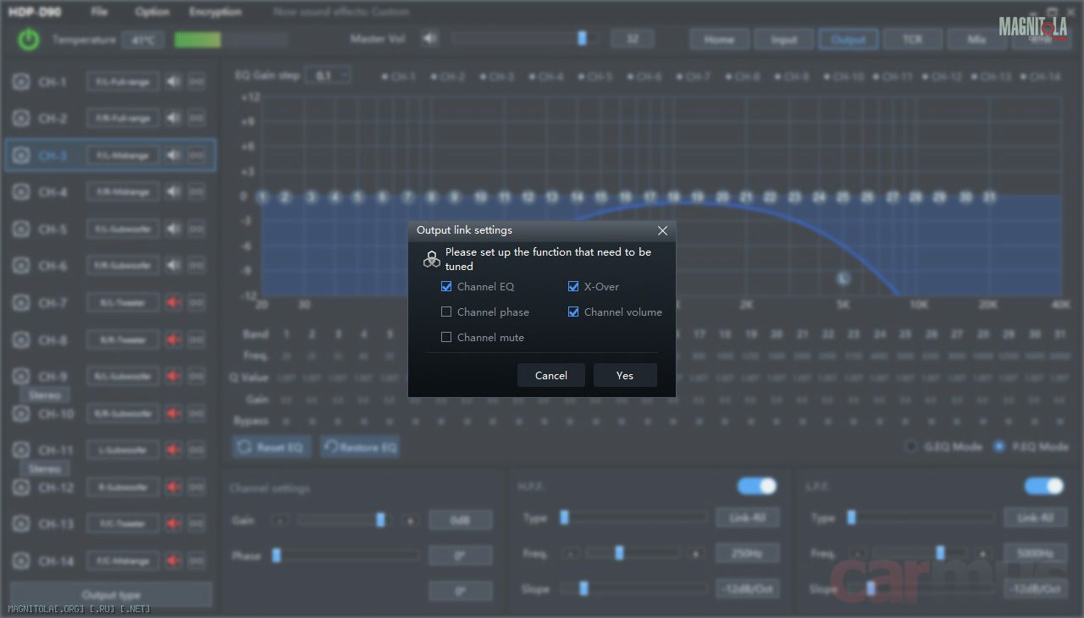This screenshot has width=1084, height=618.
Task: Click the CH-4 speaker mute icon
Action: coord(174,192)
